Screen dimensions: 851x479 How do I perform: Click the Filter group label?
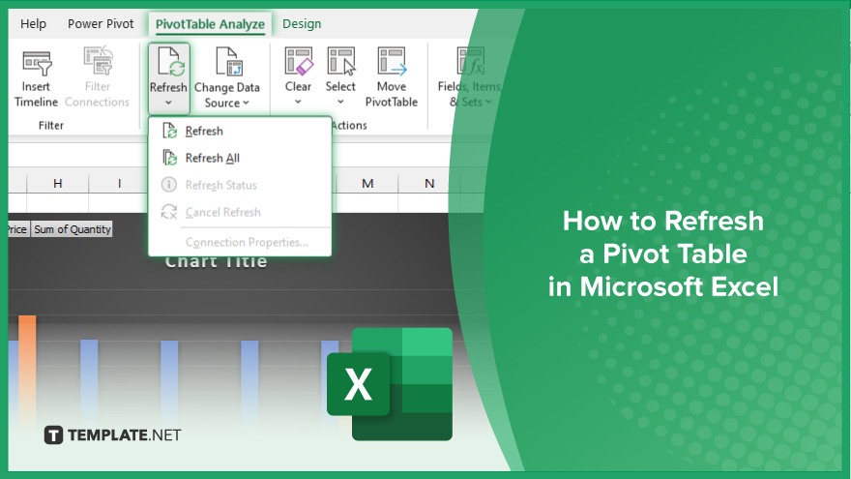pyautogui.click(x=51, y=126)
